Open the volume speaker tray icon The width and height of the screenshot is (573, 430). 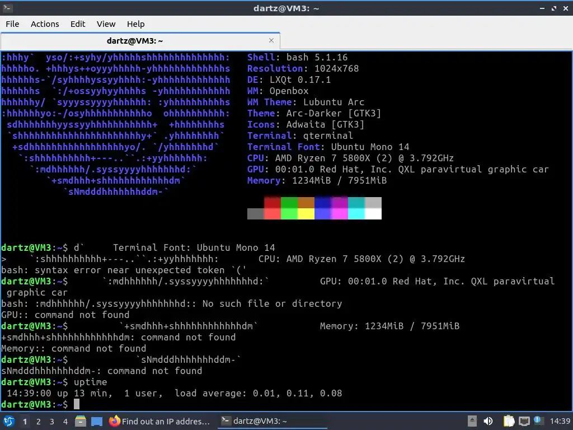488,421
